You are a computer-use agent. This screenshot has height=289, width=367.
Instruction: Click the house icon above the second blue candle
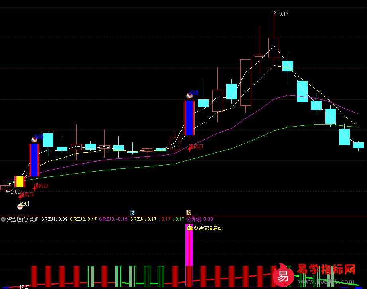tap(189, 96)
